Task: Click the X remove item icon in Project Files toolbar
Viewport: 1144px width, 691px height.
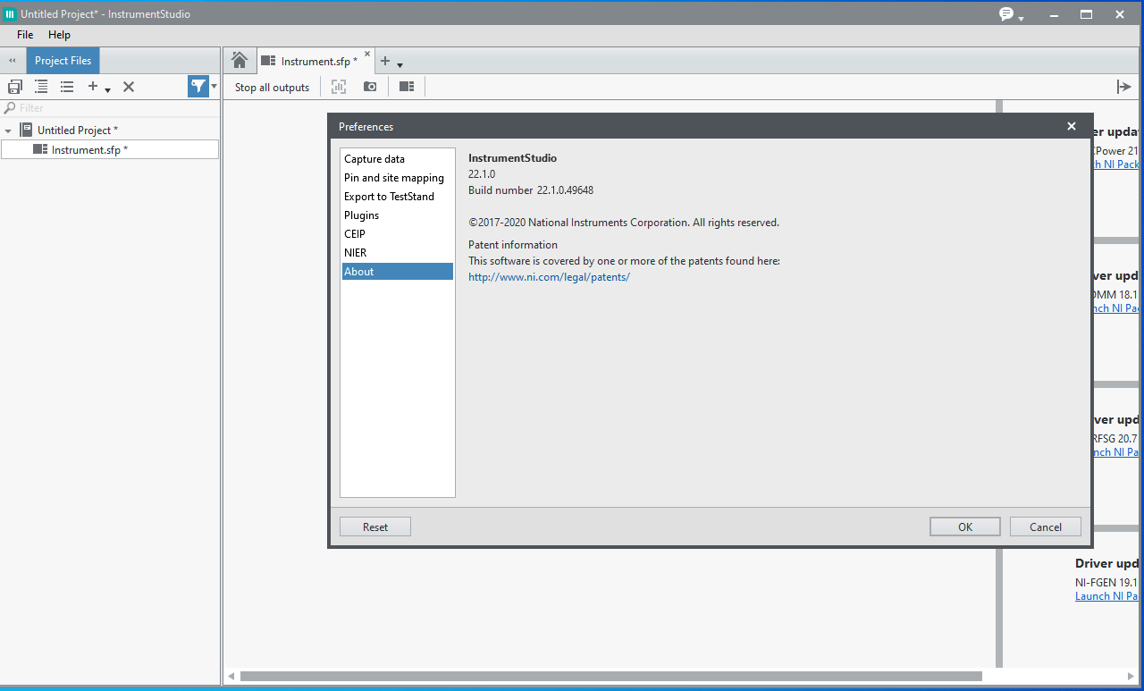Action: click(129, 87)
